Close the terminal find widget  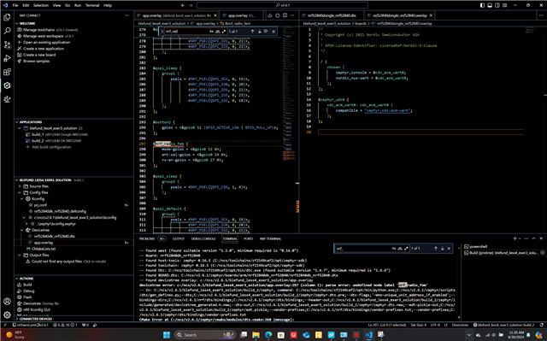[x=449, y=248]
